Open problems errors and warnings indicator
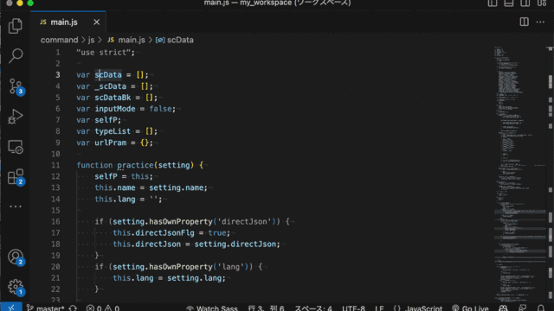 [x=103, y=308]
